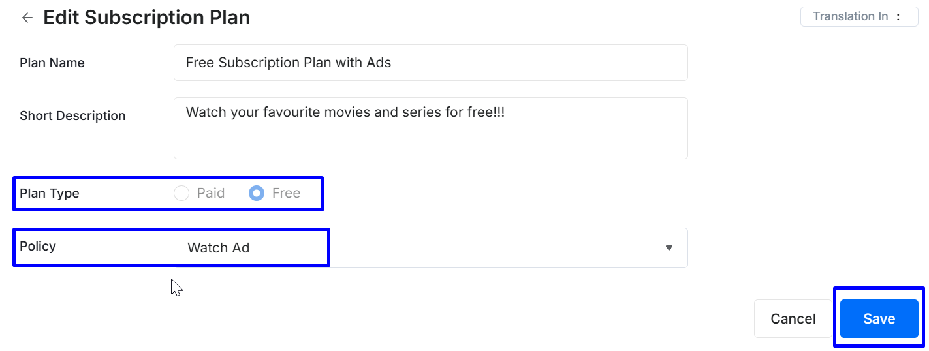Click the back arrow beside the page title
929x351 pixels.
tap(27, 18)
